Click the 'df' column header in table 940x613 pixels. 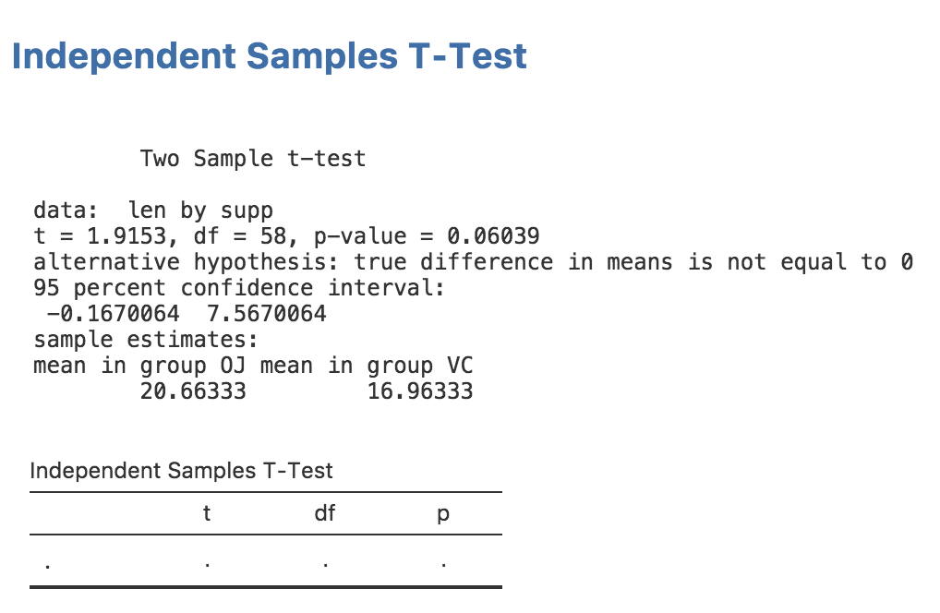(x=324, y=512)
